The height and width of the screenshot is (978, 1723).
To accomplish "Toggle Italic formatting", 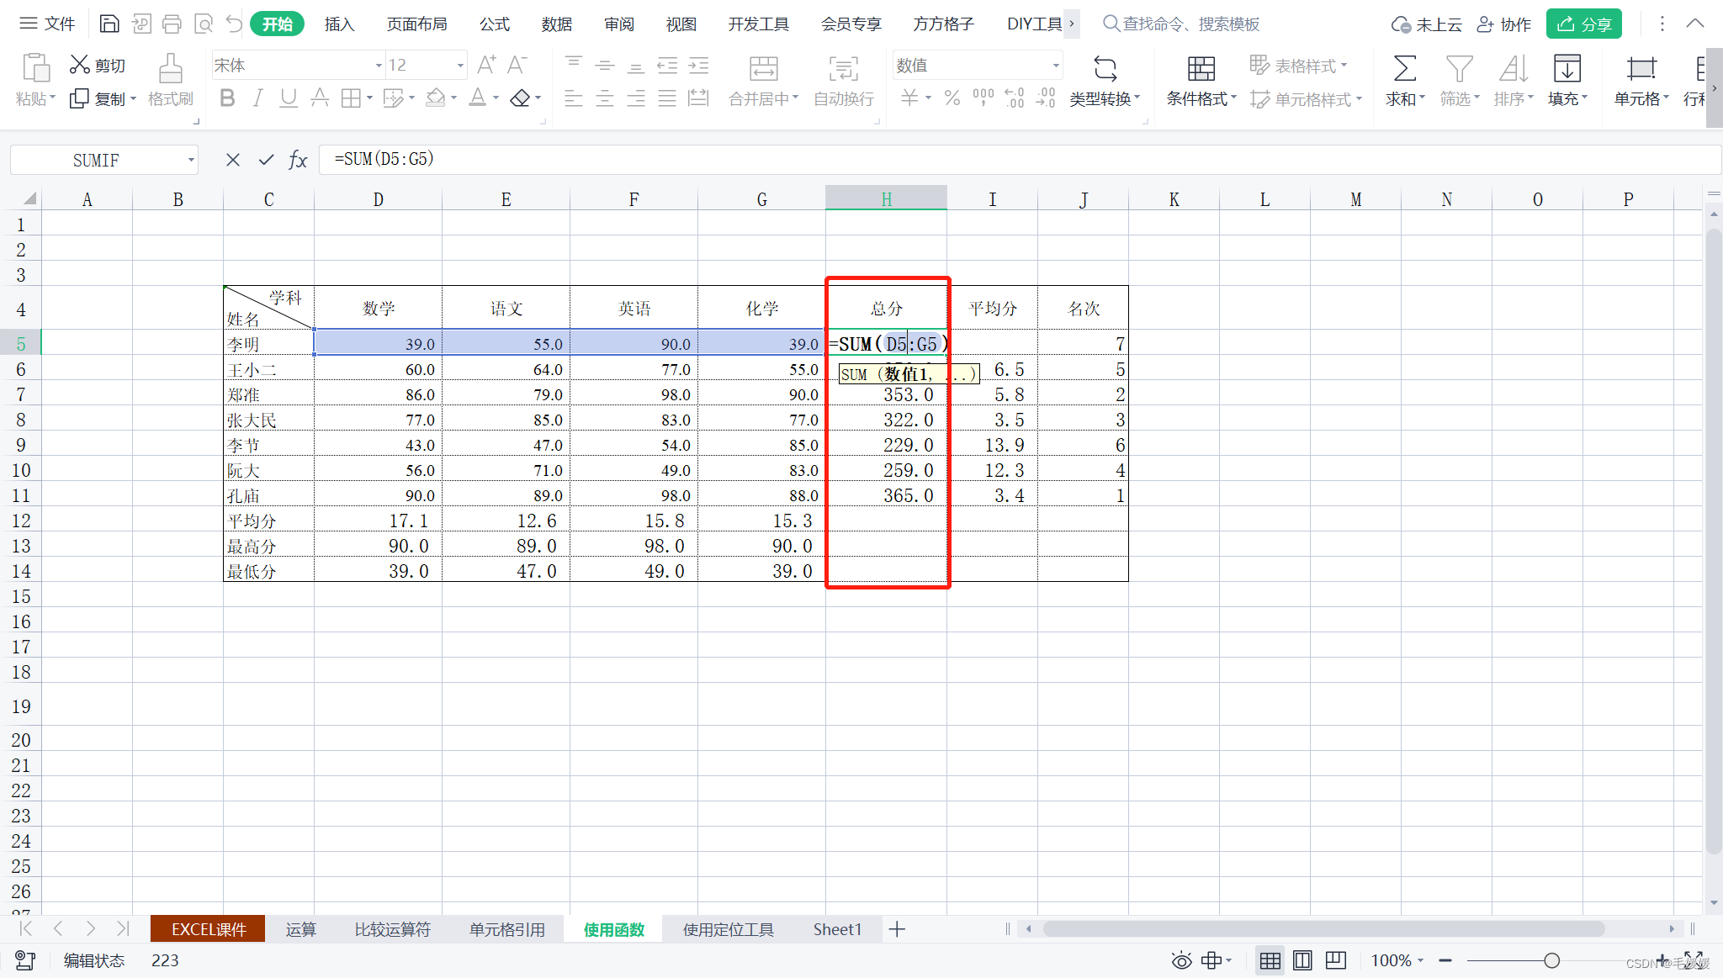I will 258,98.
